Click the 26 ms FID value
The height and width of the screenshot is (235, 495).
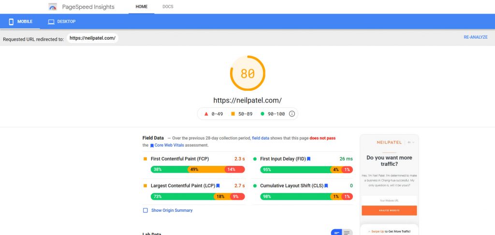click(346, 159)
